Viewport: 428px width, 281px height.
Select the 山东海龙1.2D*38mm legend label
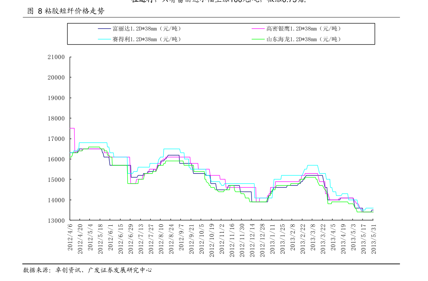tap(304, 39)
